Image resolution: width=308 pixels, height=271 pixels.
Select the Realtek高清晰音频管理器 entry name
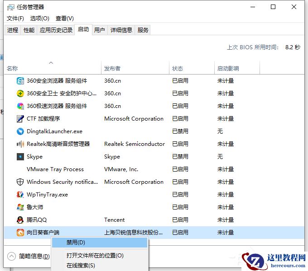pyautogui.click(x=58, y=144)
